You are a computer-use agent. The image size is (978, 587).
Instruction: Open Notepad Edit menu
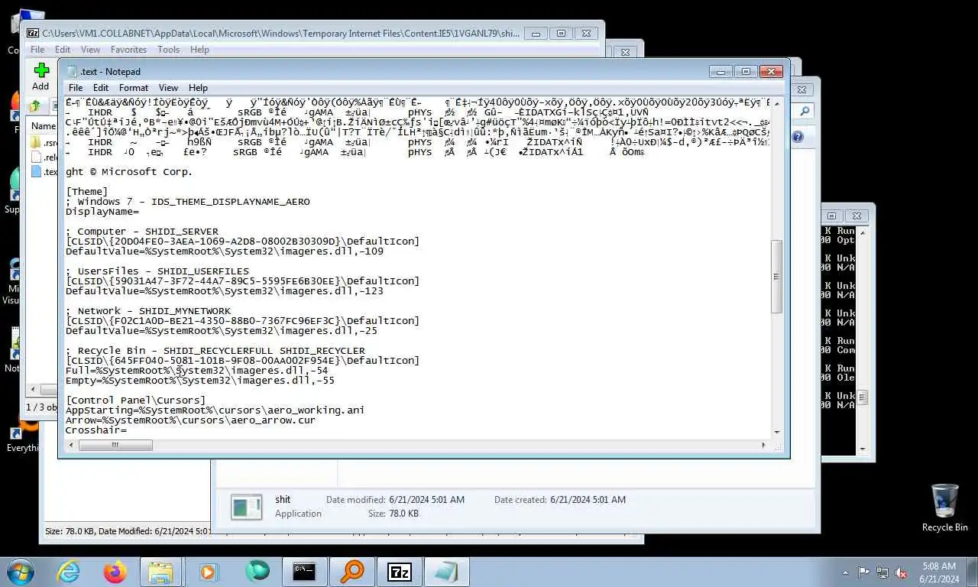pos(101,88)
